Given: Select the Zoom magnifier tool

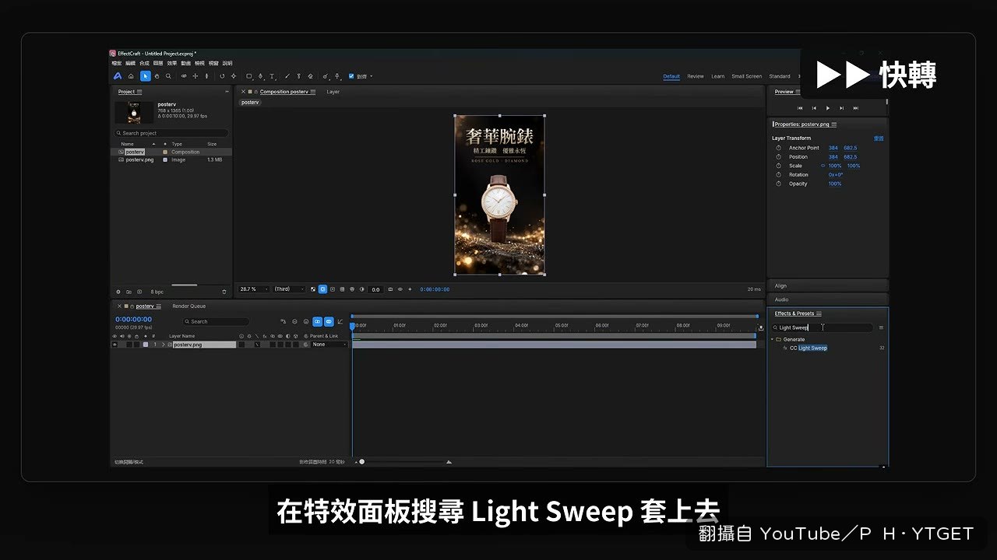Looking at the screenshot, I should pos(168,76).
